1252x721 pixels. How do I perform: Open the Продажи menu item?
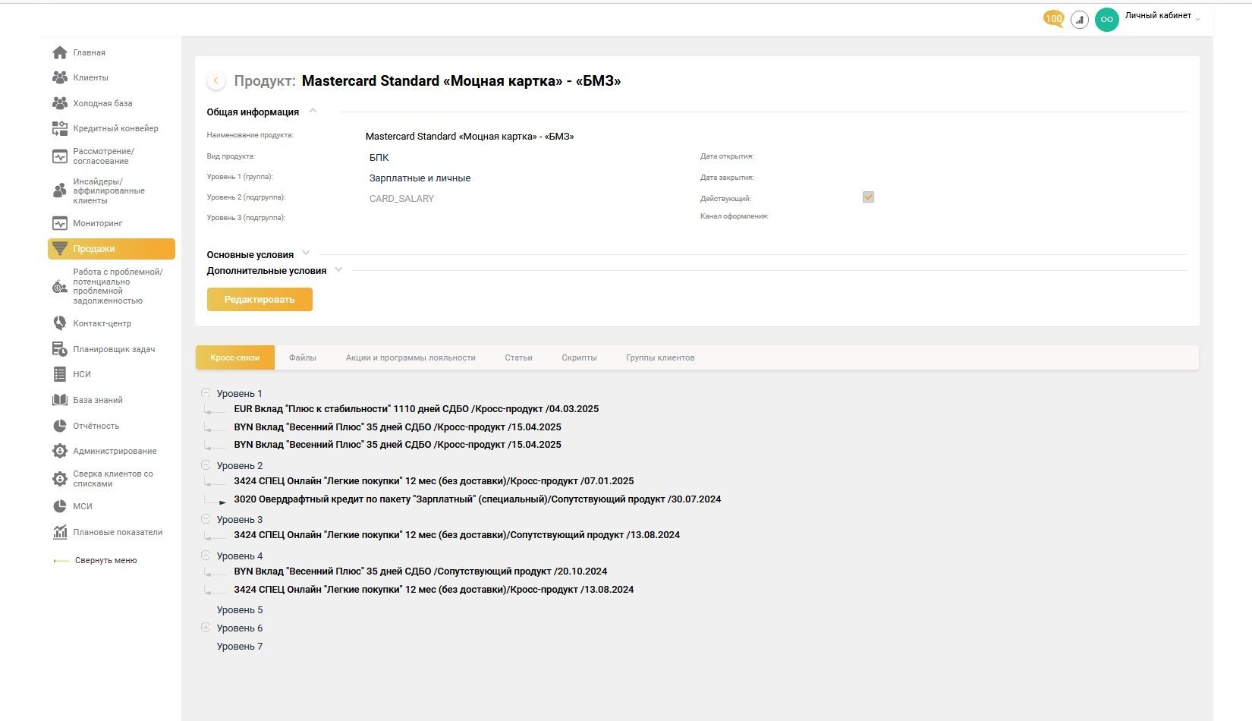(x=112, y=249)
